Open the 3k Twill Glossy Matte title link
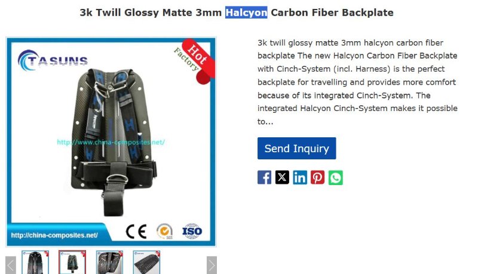 pos(237,13)
